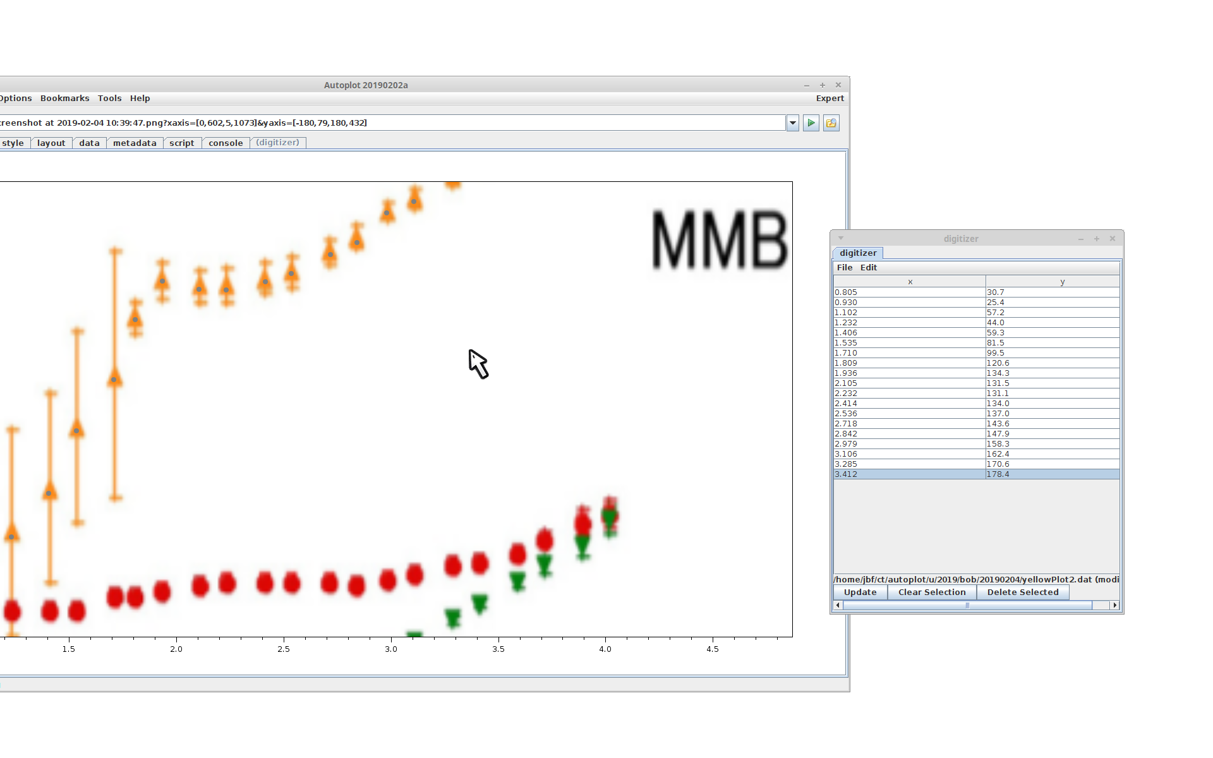Open the Tools menu
Screen dimensions: 1213x758
pyautogui.click(x=109, y=99)
